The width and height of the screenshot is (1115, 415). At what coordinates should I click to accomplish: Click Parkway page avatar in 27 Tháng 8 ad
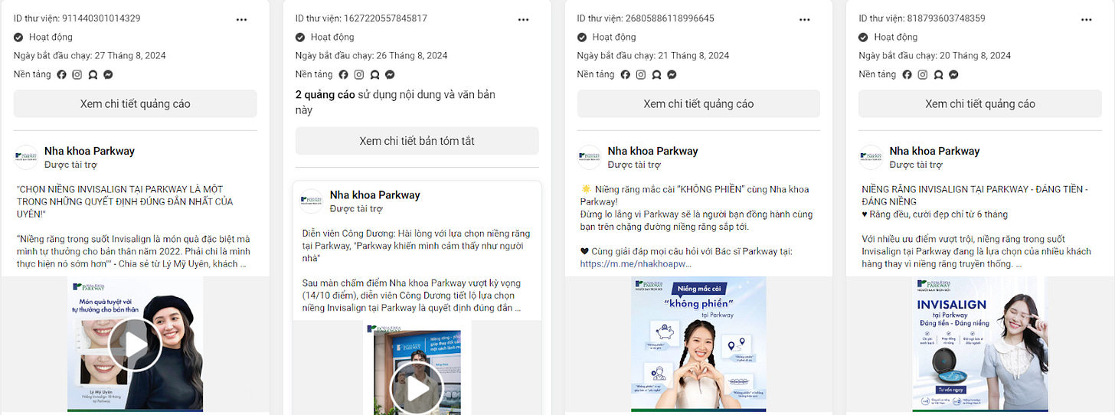pos(26,157)
